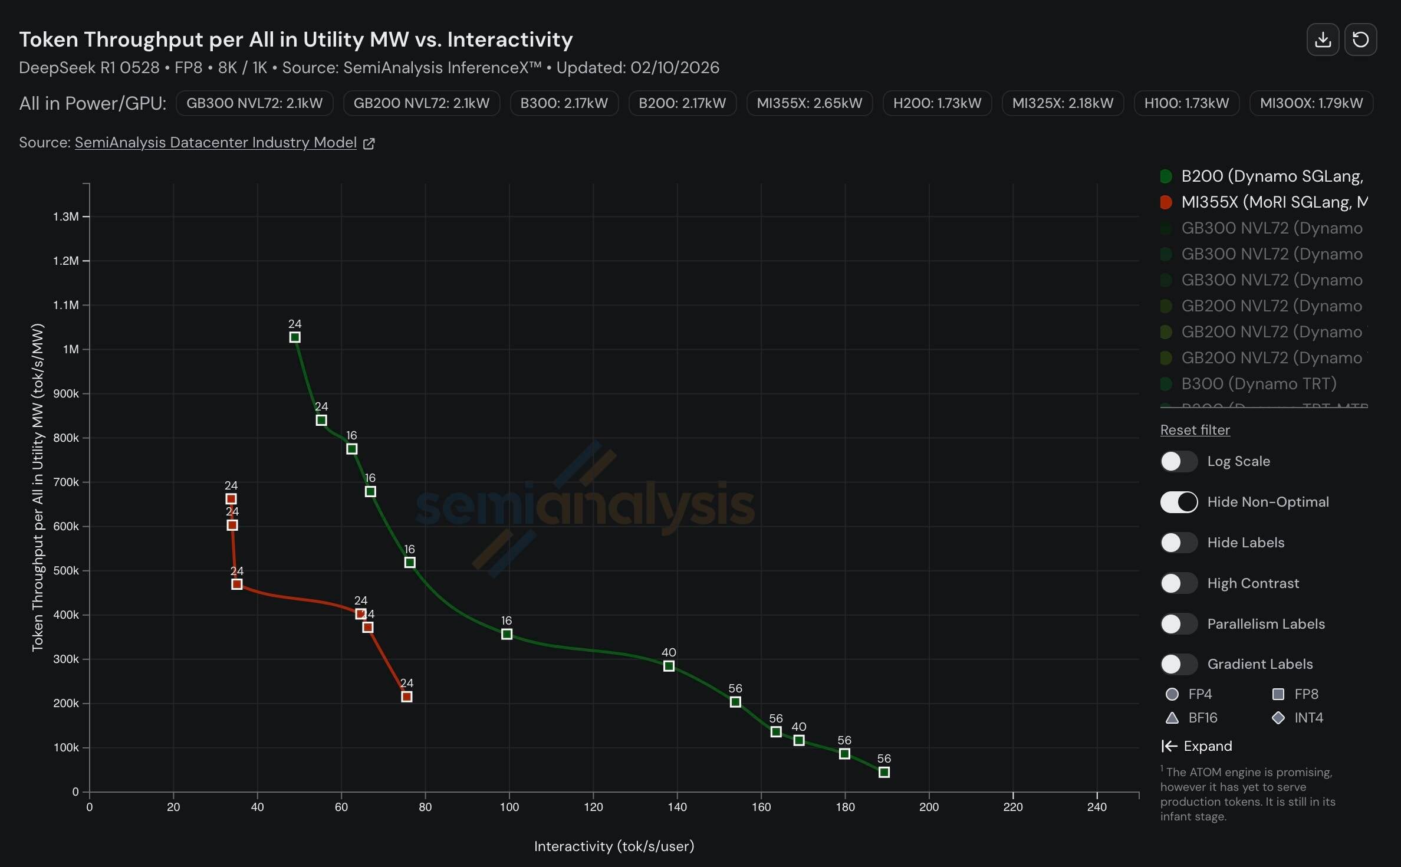1401x867 pixels.
Task: Show the B300 (Dynamo TRT) legend series
Action: (1258, 384)
